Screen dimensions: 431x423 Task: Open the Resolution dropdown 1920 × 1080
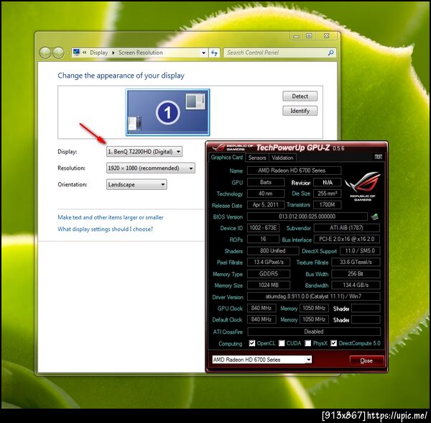(151, 168)
